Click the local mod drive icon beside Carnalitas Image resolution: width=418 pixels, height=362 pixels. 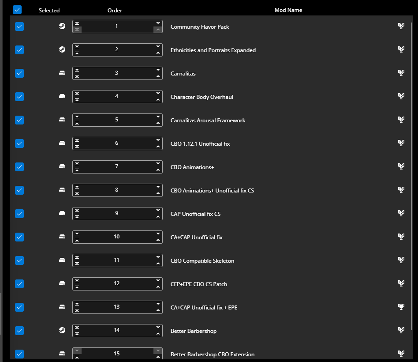click(x=62, y=73)
